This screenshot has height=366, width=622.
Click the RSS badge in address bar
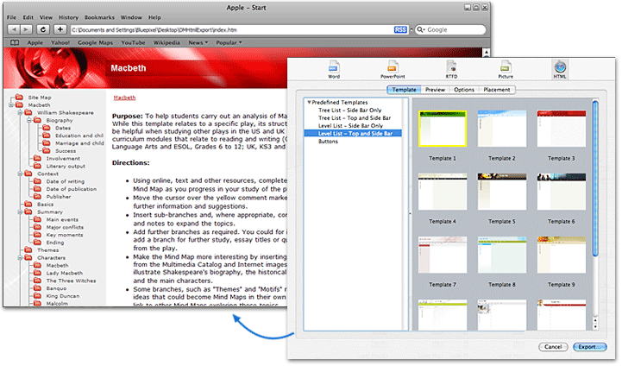pos(400,29)
